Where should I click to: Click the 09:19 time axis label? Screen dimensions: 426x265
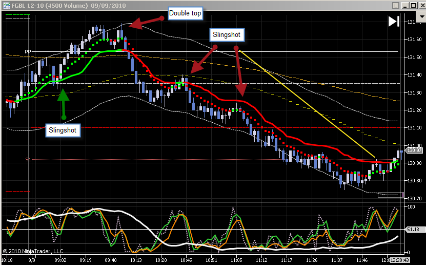pos(86,260)
